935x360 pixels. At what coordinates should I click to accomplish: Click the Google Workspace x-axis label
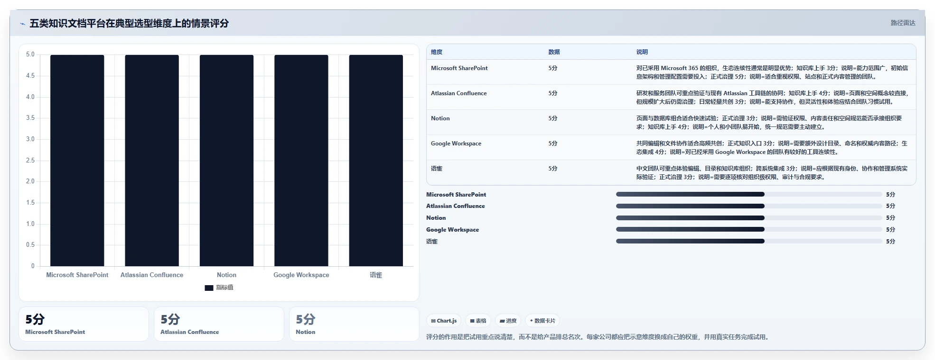301,275
